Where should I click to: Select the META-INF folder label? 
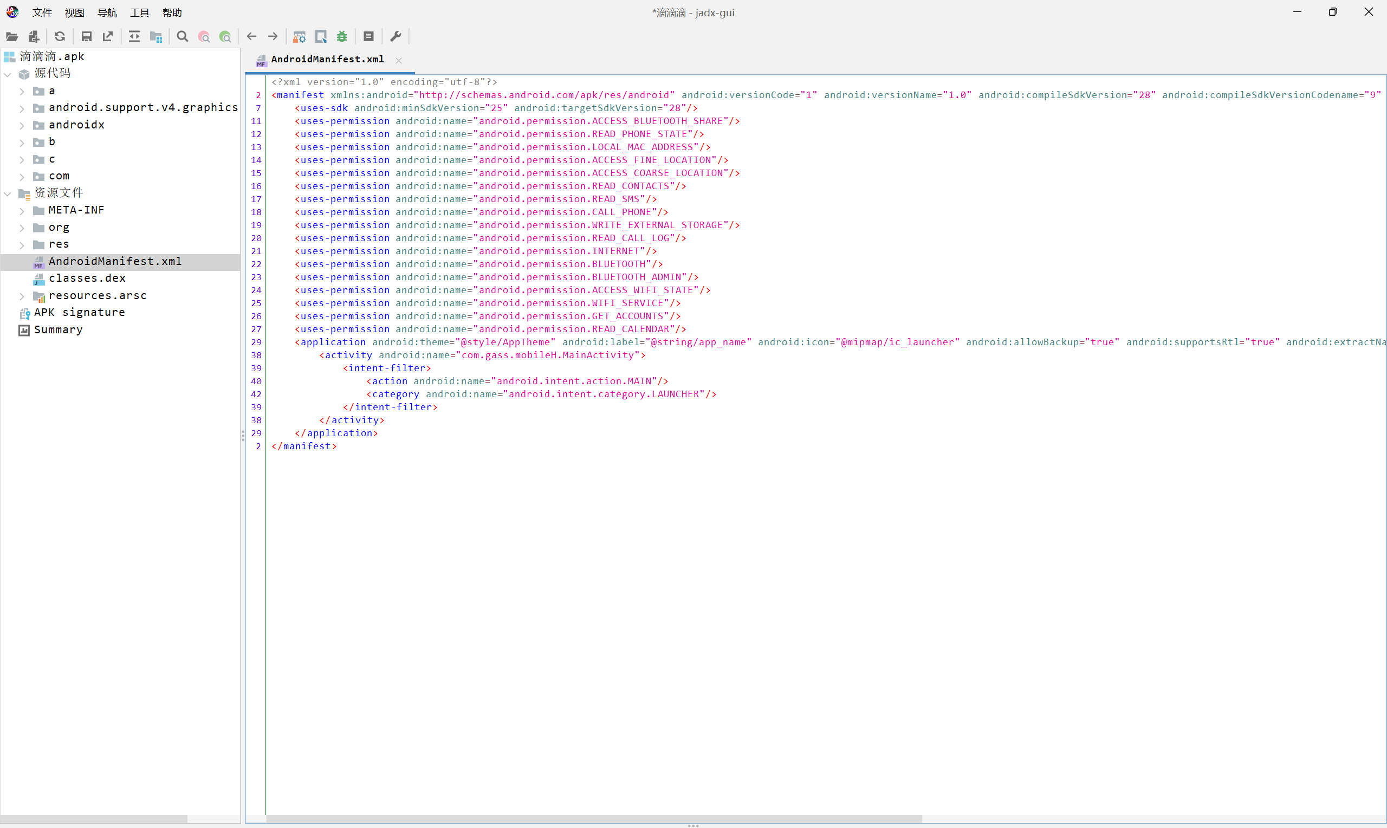76,210
